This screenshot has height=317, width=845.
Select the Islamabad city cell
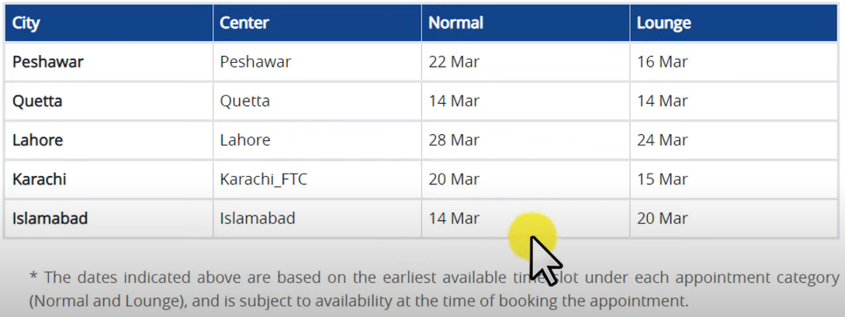109,219
